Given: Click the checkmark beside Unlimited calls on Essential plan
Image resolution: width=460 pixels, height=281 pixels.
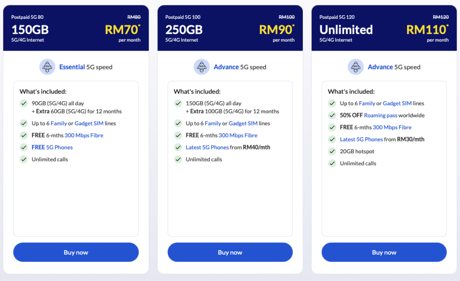Looking at the screenshot, I should point(23,159).
